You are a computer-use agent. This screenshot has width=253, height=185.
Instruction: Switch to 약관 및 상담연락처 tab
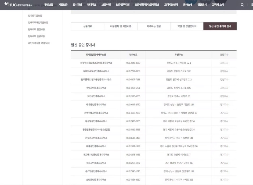[x=187, y=26]
